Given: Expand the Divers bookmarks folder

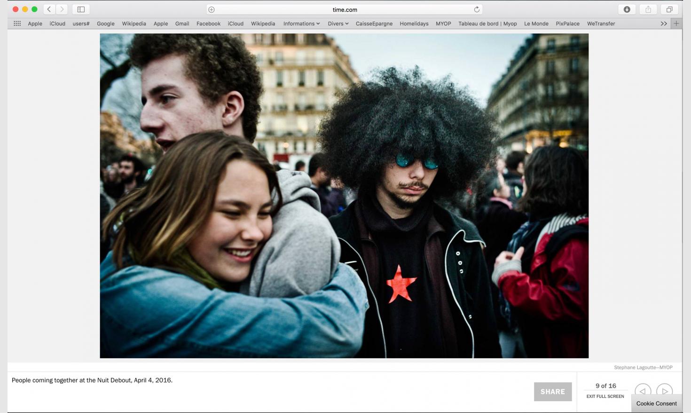Looking at the screenshot, I should tap(338, 23).
